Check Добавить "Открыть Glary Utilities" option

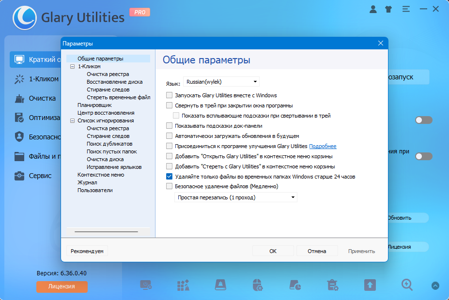point(169,156)
